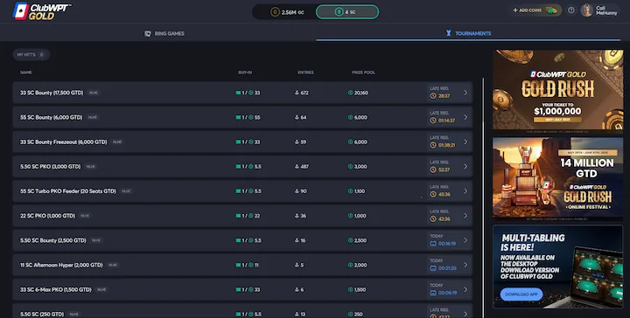Open the 5.50 SC PKO (3,000 GTD) name
Viewport: 630px width, 318px height.
tap(50, 166)
